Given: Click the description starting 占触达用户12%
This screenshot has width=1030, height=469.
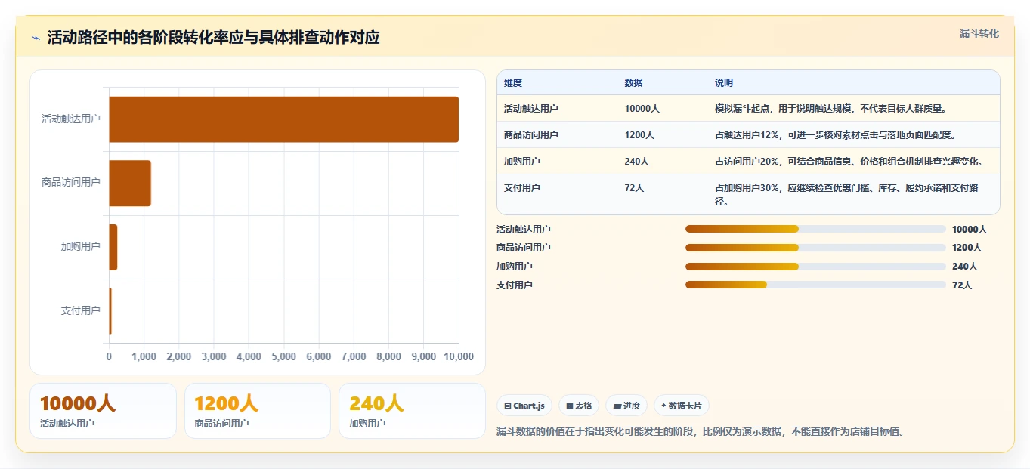Looking at the screenshot, I should pyautogui.click(x=836, y=135).
